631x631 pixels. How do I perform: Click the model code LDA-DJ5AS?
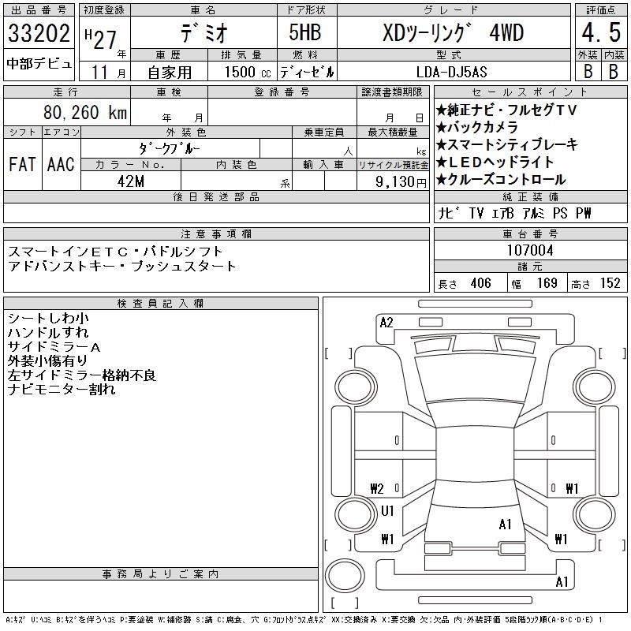click(453, 71)
